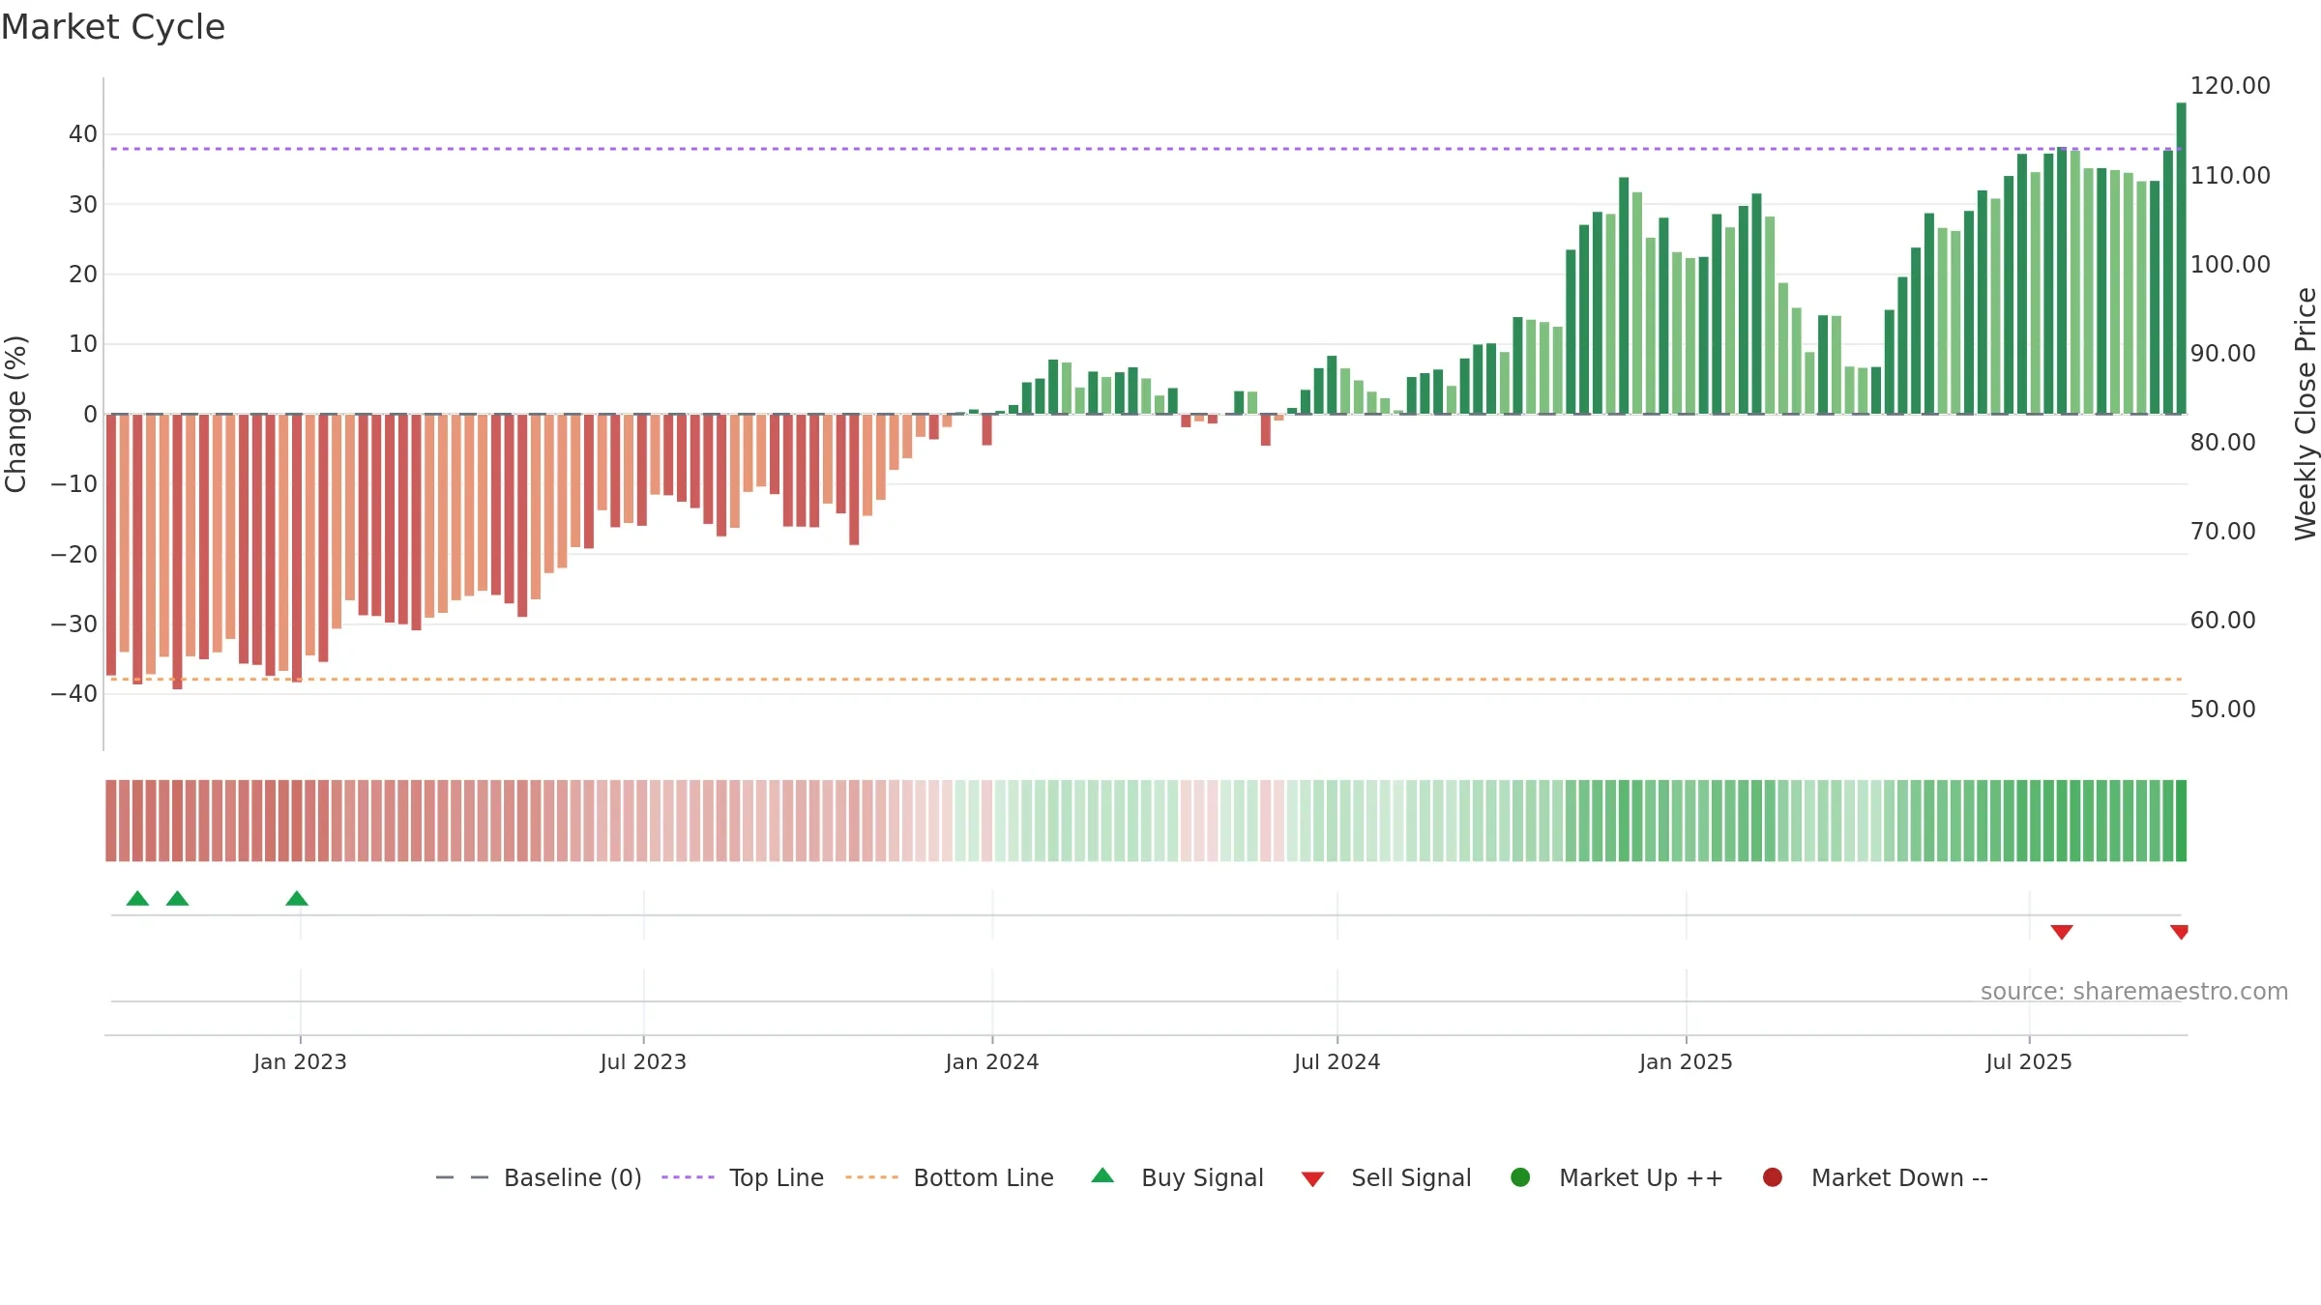Click the 'Jul 2023' x-axis label
The image size is (2321, 1305).
coord(643,1061)
